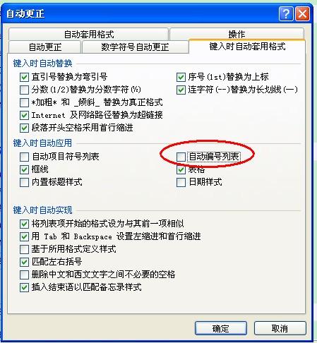
Task: Click the help question mark icon
Action: tap(286, 13)
